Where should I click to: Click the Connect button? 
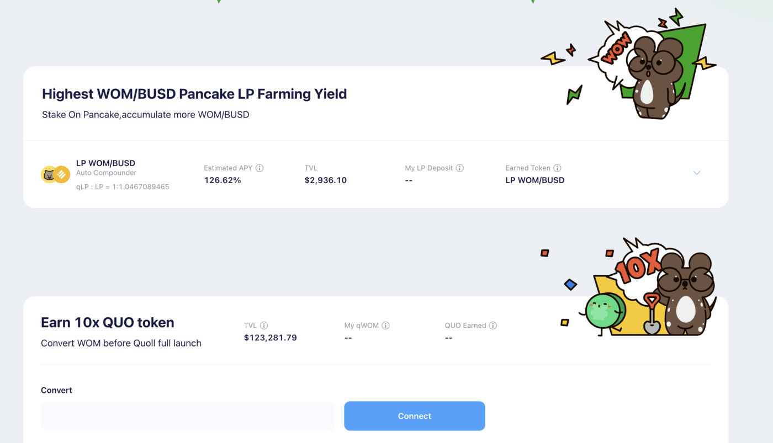[x=415, y=416]
